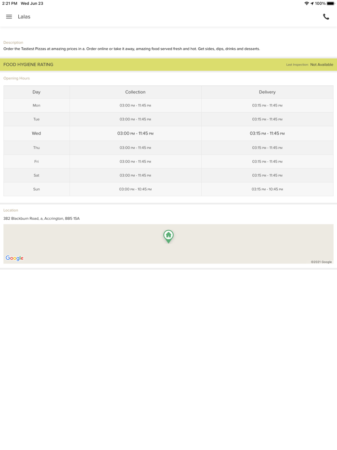Select the Thu day cell

click(x=37, y=147)
